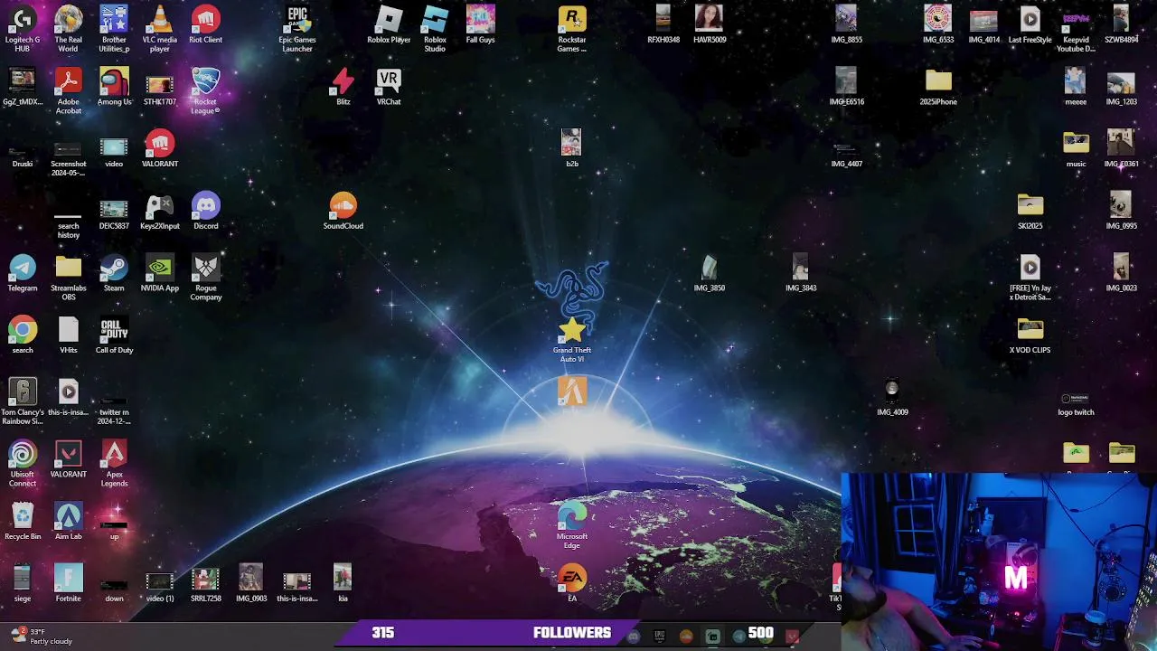Open the Logitech G HUB desktop icon
The image size is (1157, 651).
[x=23, y=29]
